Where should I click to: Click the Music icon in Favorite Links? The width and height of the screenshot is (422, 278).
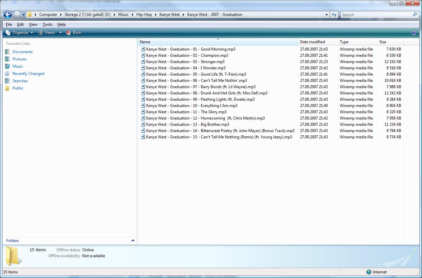click(7, 66)
